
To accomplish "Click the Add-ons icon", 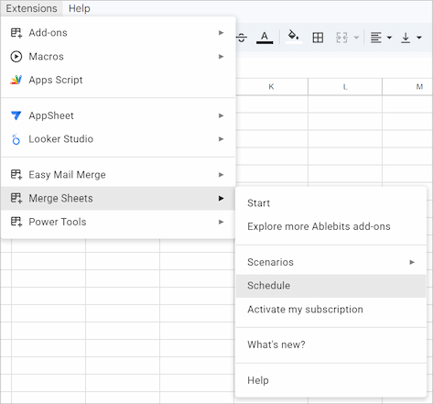I will (16, 33).
